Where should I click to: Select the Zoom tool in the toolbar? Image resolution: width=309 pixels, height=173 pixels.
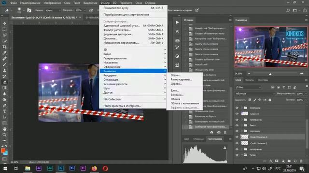[4, 135]
